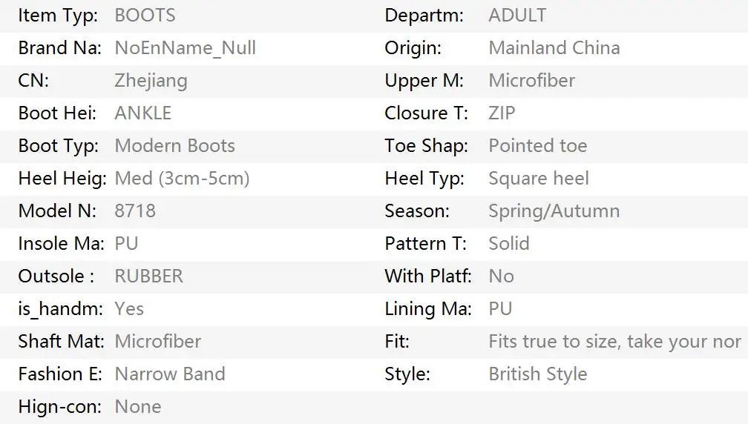Select the ZIP closure type value
Image resolution: width=748 pixels, height=424 pixels.
coord(502,113)
